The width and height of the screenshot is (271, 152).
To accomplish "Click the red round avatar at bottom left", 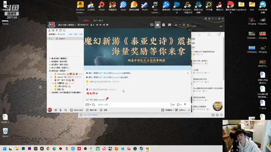I will (50, 110).
